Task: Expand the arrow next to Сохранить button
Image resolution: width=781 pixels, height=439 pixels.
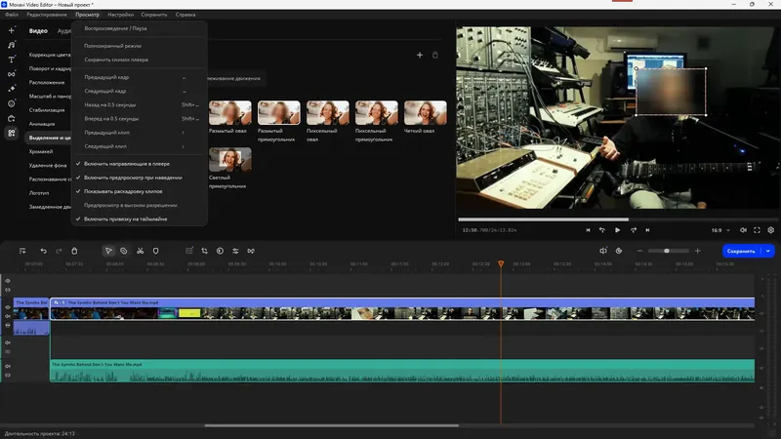Action: click(768, 251)
